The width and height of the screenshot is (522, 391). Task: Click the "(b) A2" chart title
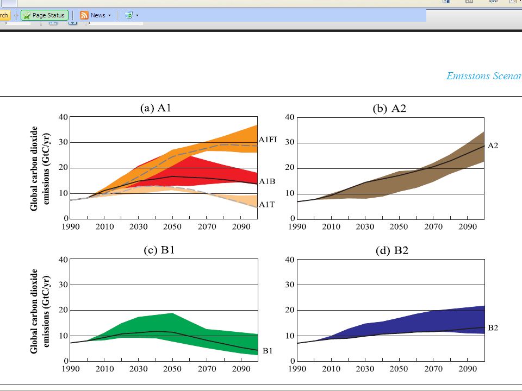[389, 109]
